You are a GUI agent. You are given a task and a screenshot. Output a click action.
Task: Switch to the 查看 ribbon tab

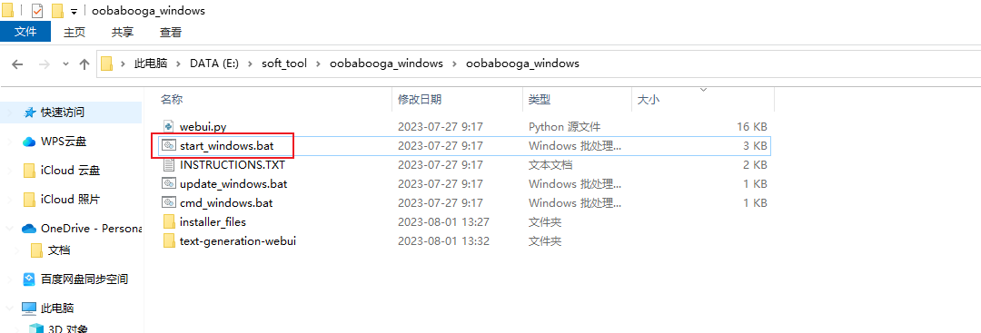coord(171,33)
